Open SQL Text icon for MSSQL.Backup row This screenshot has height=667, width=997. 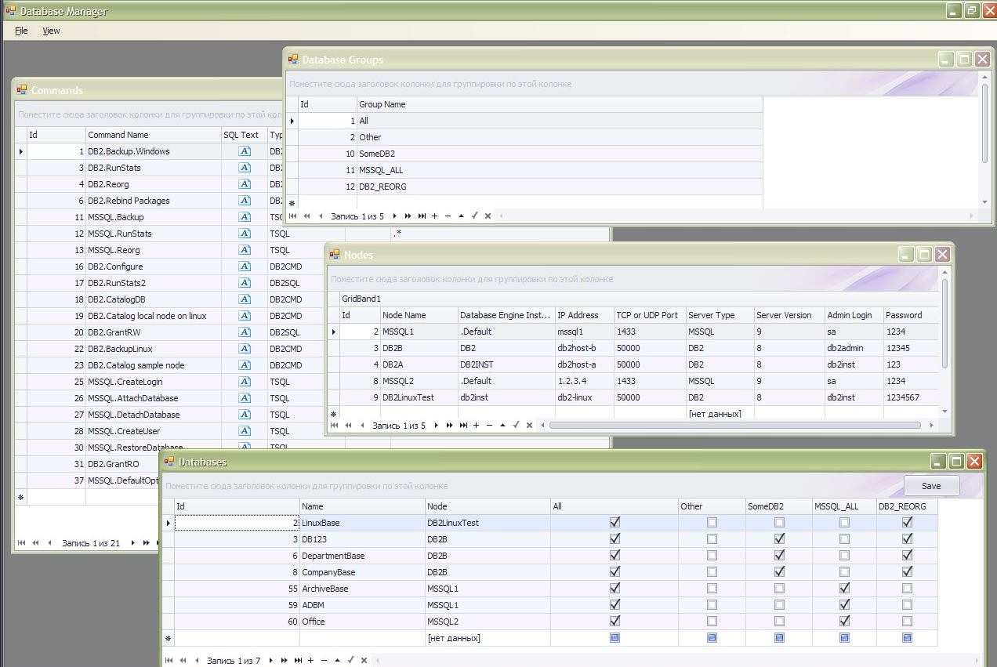(x=245, y=217)
